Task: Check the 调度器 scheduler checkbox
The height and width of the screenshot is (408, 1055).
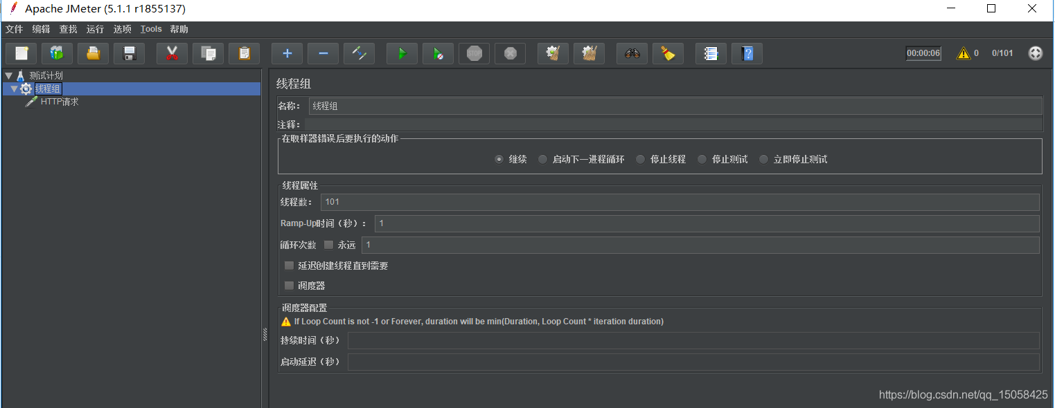Action: 289,285
